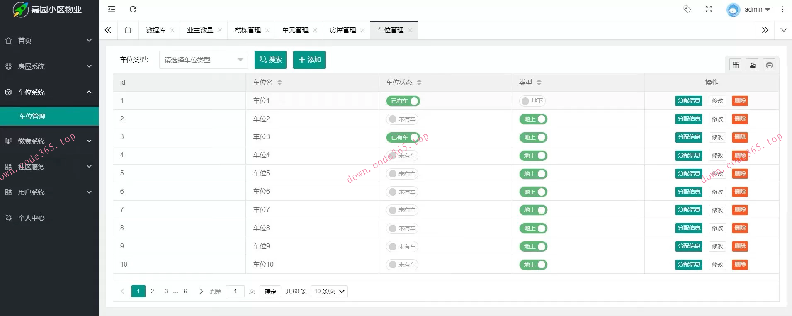Refresh the current page with reload icon
The height and width of the screenshot is (316, 792).
(133, 9)
